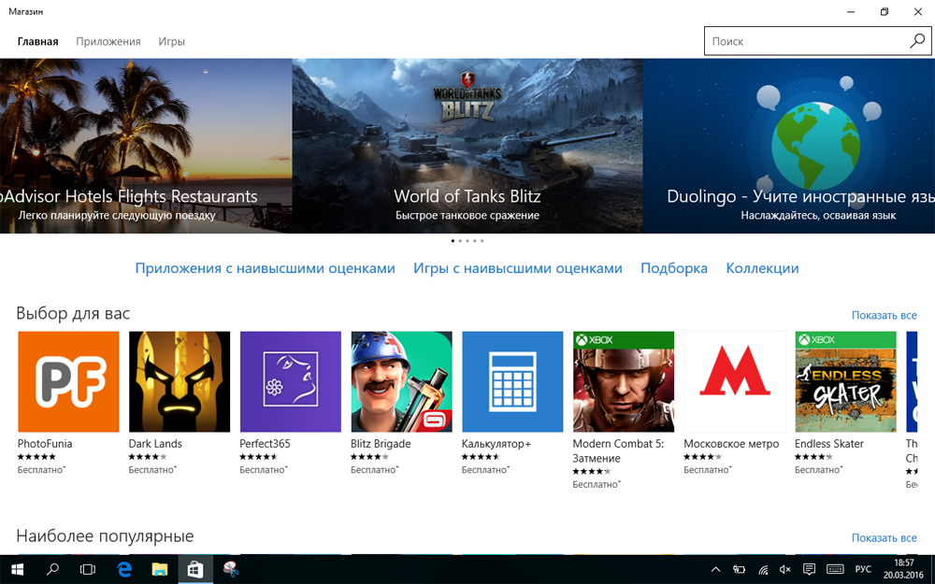935x584 pixels.
Task: Launch Microsoft Edge from the taskbar
Action: 124,570
